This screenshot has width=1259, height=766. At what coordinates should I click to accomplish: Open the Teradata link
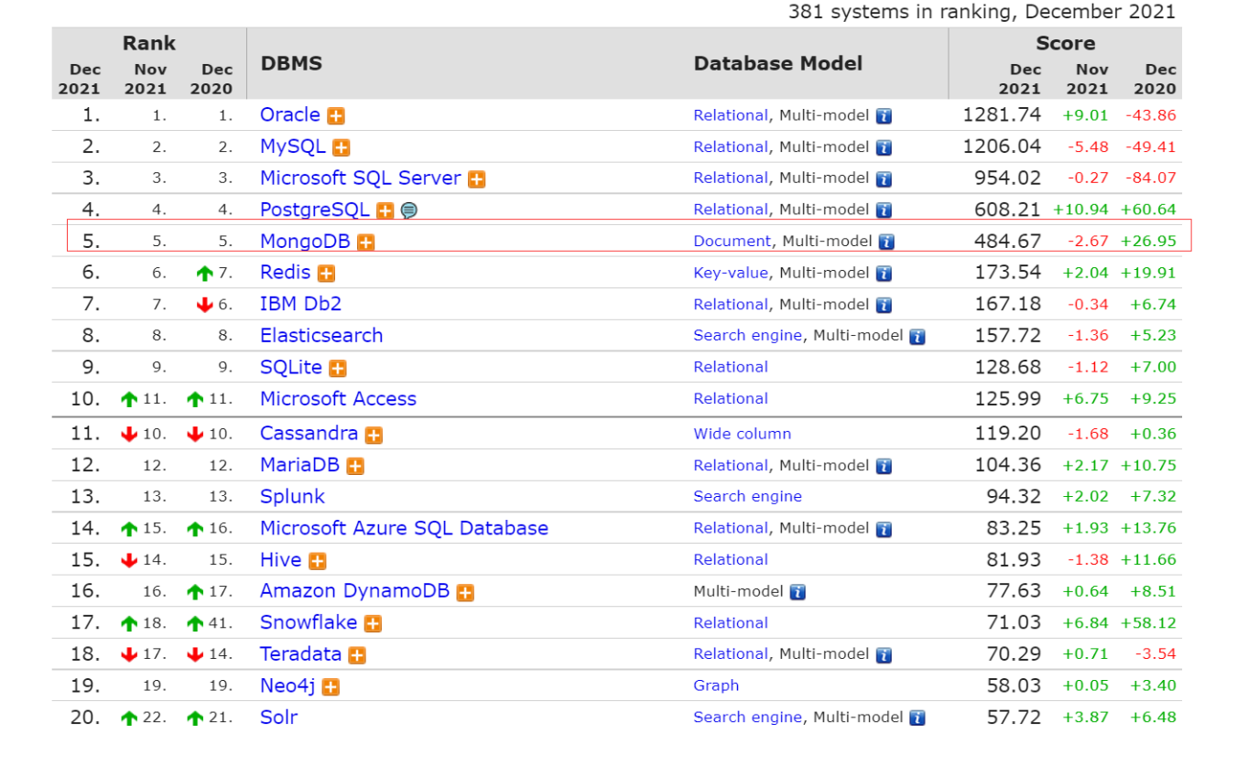pyautogui.click(x=300, y=653)
